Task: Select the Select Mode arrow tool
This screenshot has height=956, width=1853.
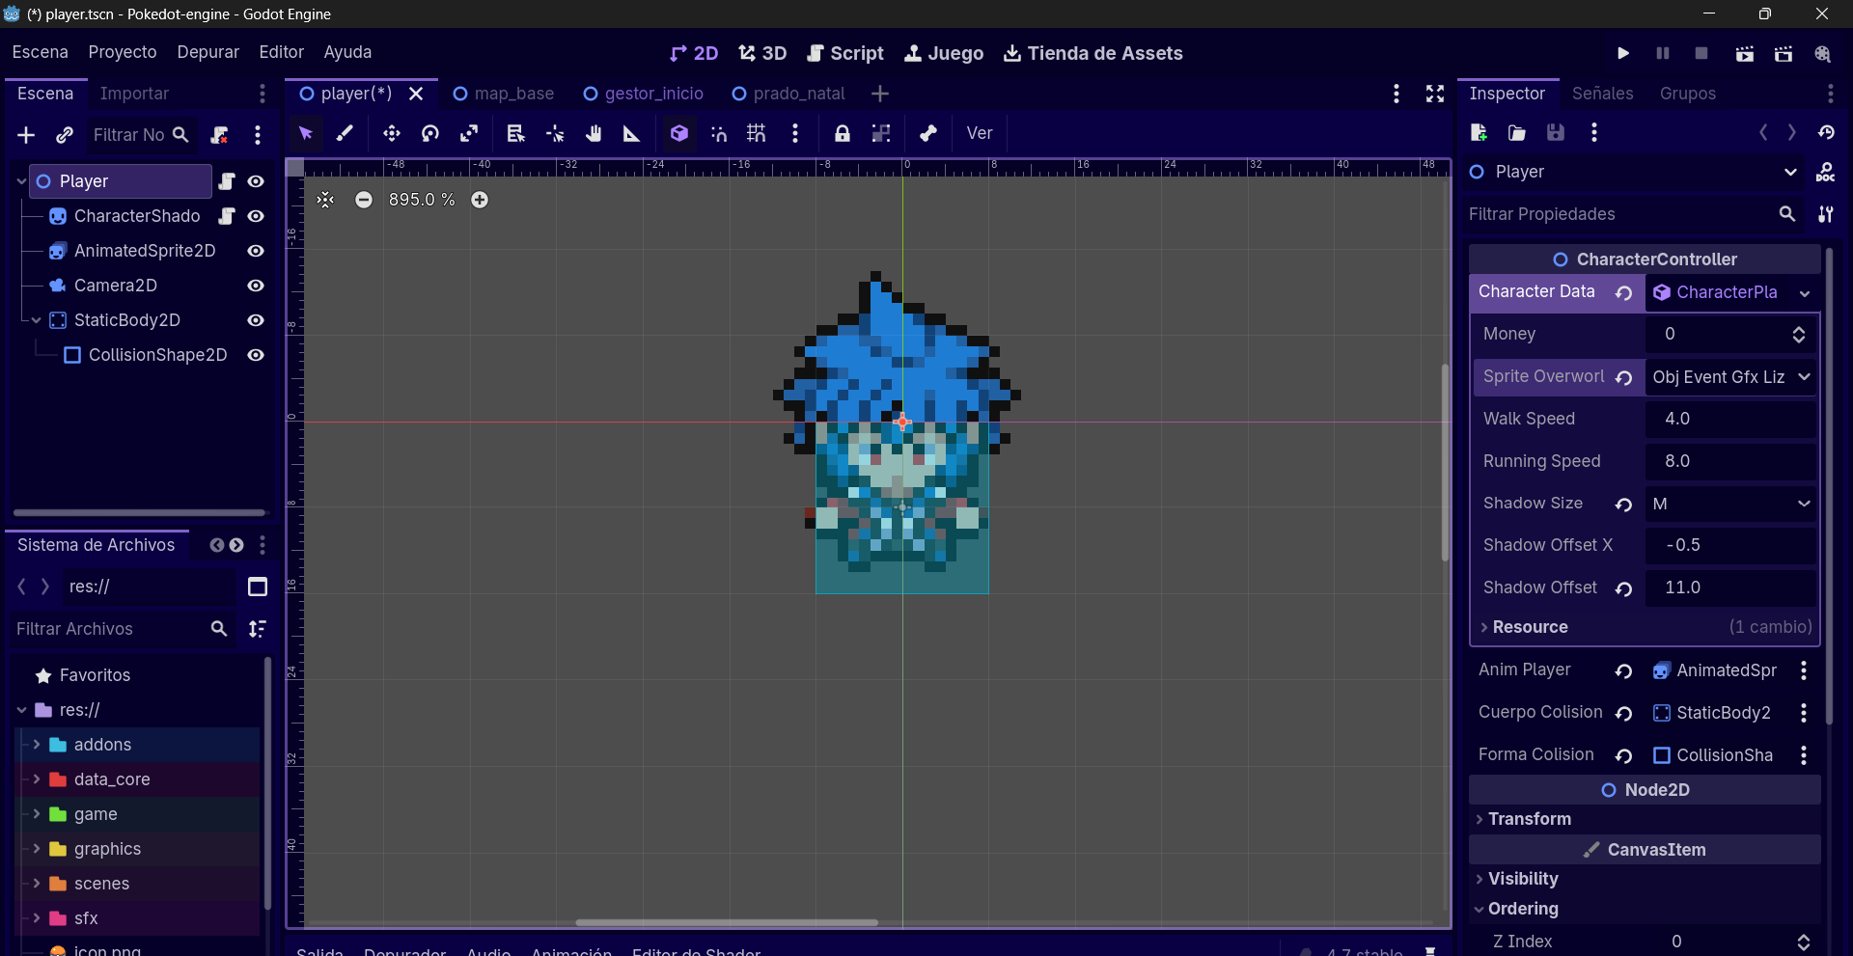Action: (306, 133)
